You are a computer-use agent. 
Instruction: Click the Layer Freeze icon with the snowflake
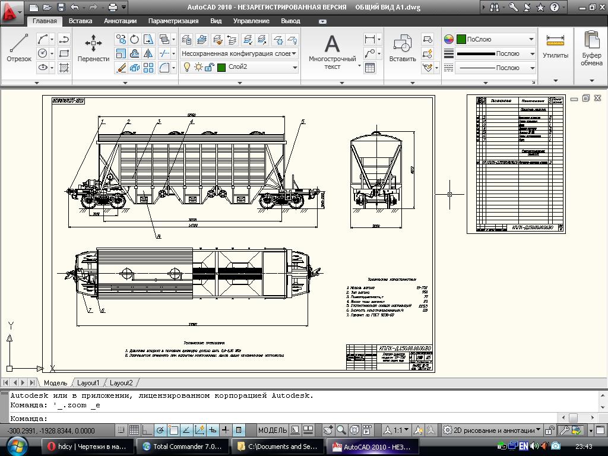[278, 39]
